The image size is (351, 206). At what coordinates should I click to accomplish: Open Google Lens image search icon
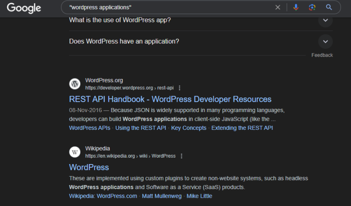pos(312,7)
